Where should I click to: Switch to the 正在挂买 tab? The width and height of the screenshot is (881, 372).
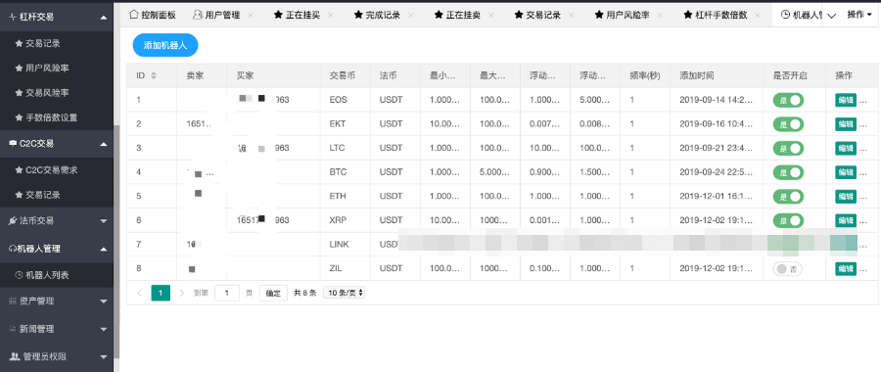[x=298, y=15]
